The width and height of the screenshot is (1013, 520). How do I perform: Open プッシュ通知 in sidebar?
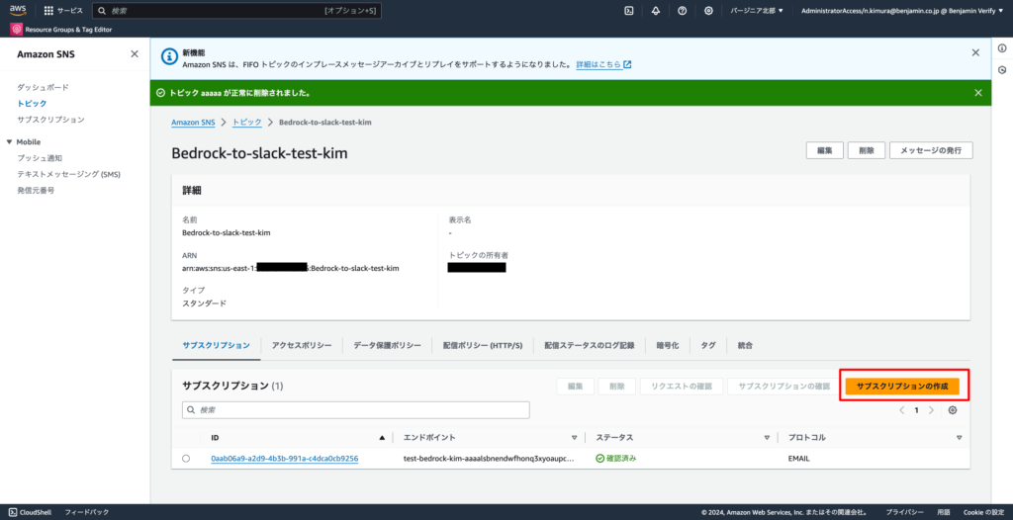click(x=40, y=157)
